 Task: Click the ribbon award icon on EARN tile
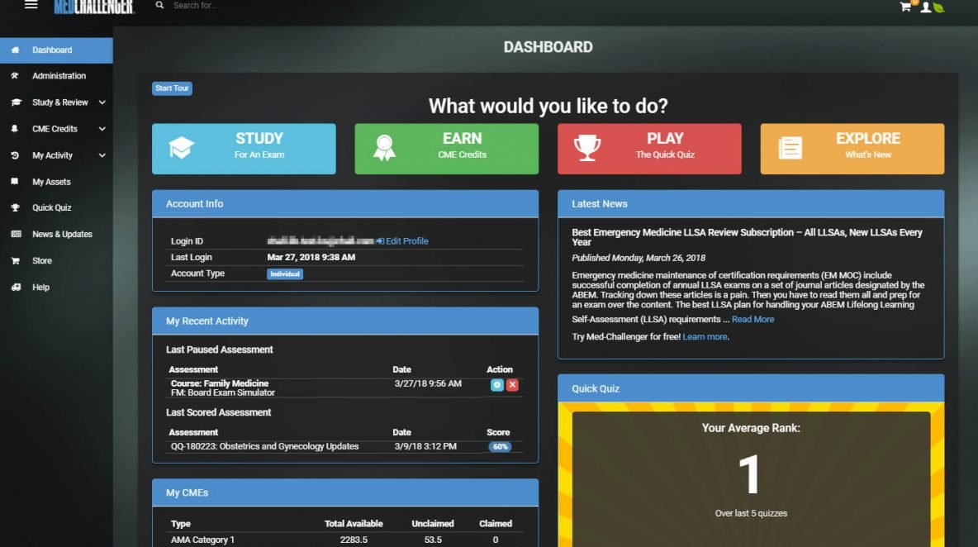pos(384,148)
